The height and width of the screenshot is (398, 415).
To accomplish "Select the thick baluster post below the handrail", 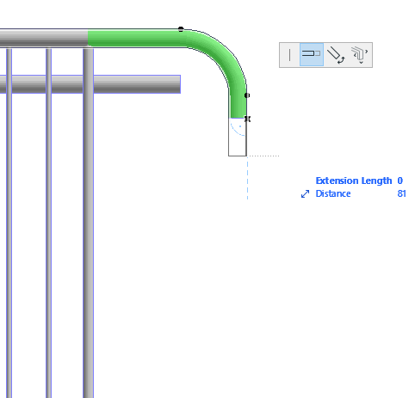I will (88, 223).
